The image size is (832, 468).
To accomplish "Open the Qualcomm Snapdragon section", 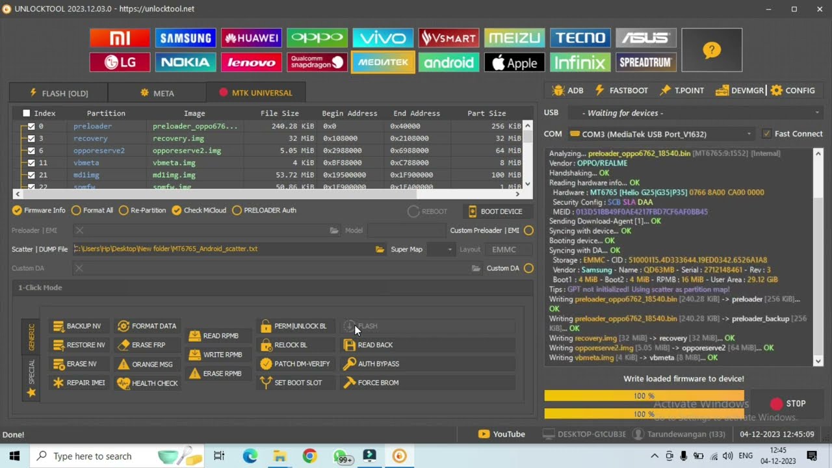I will [x=317, y=62].
